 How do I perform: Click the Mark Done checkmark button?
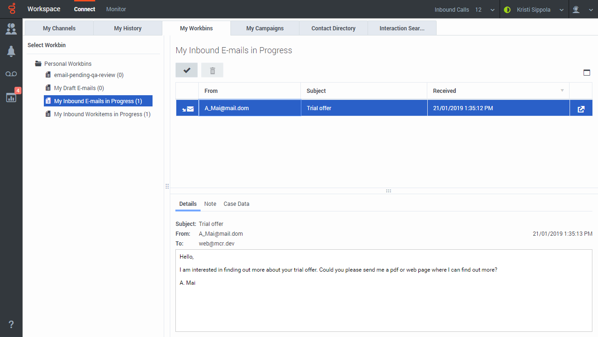[x=187, y=70]
